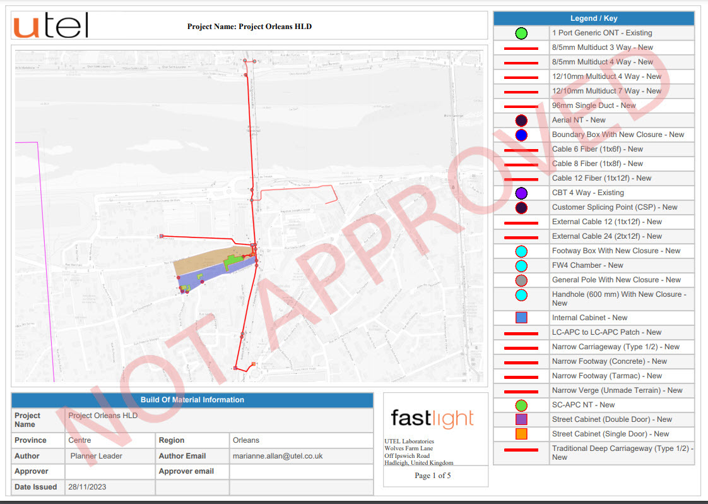
Task: Select the grey circle for General Pole With New Closure
Action: tap(521, 280)
